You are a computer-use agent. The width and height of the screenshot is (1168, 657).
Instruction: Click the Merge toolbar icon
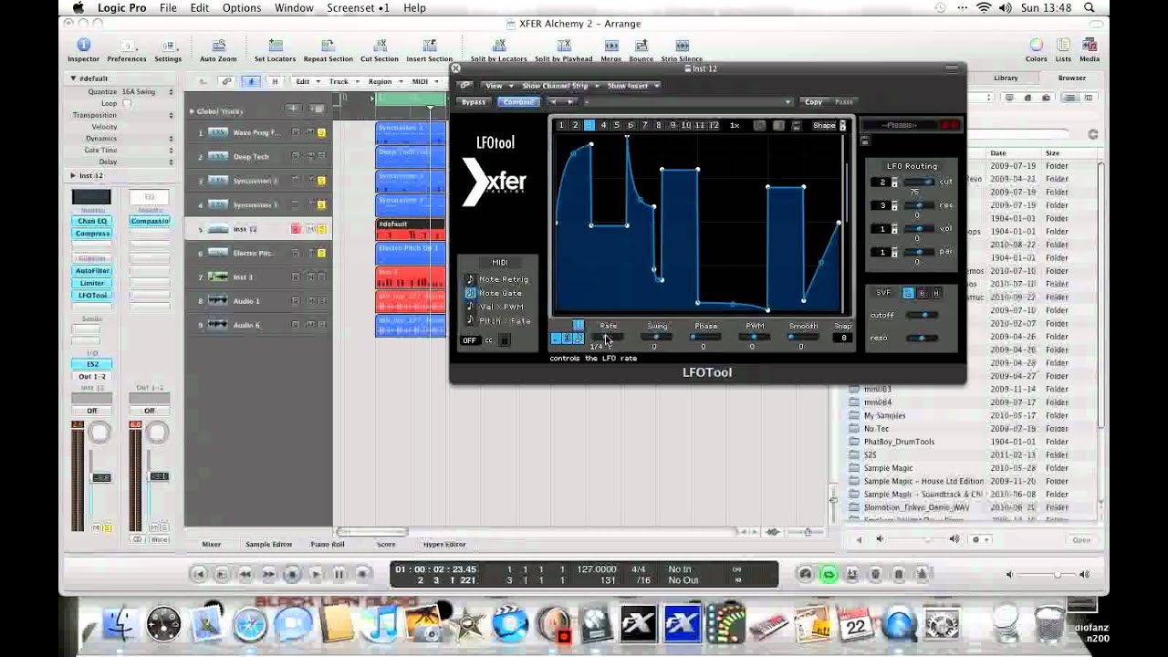(610, 46)
